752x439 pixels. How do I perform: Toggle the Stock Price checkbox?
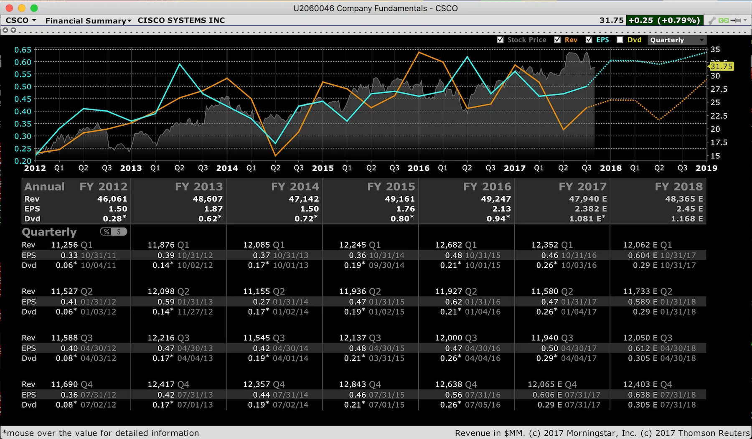(500, 40)
